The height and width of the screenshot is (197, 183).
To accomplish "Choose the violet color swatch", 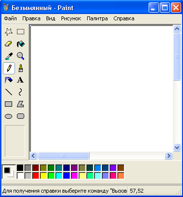I will pyautogui.click(x=113, y=168).
